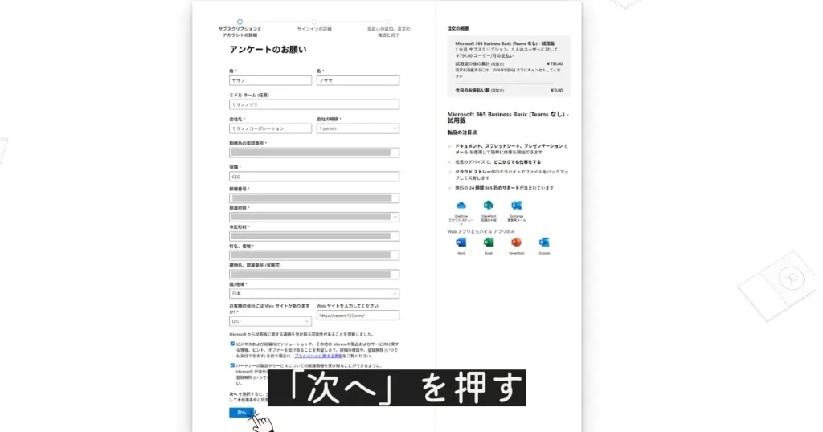Click the OneDrive cloud storage icon
Screen dimensions: 823x432
pos(461,206)
